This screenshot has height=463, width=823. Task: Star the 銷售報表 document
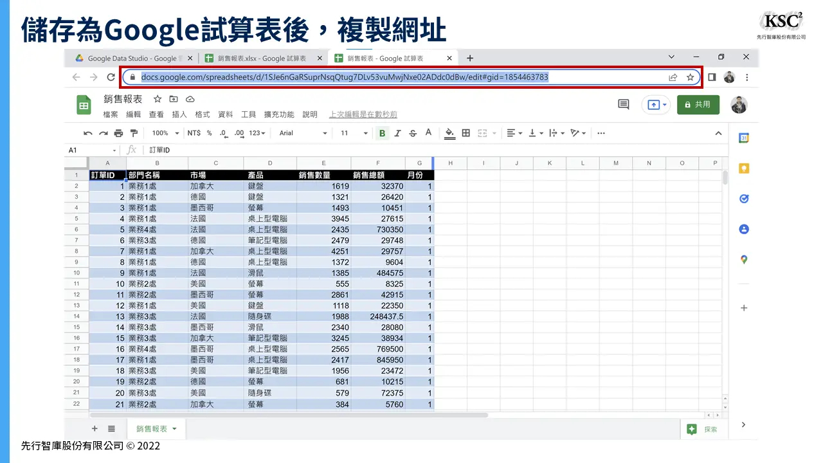[158, 99]
